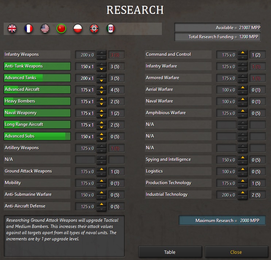This screenshot has height=260, width=271.
Task: Click the Total Research Funding 1200 MPP field
Action: click(218, 37)
